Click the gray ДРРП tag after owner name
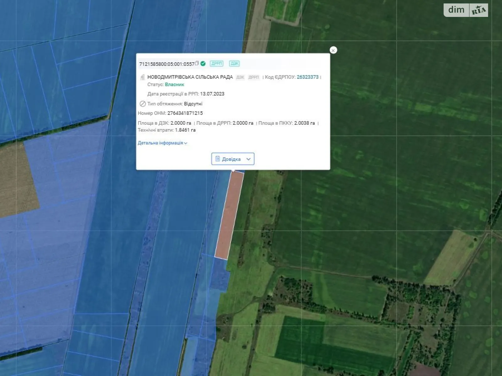 tap(254, 77)
